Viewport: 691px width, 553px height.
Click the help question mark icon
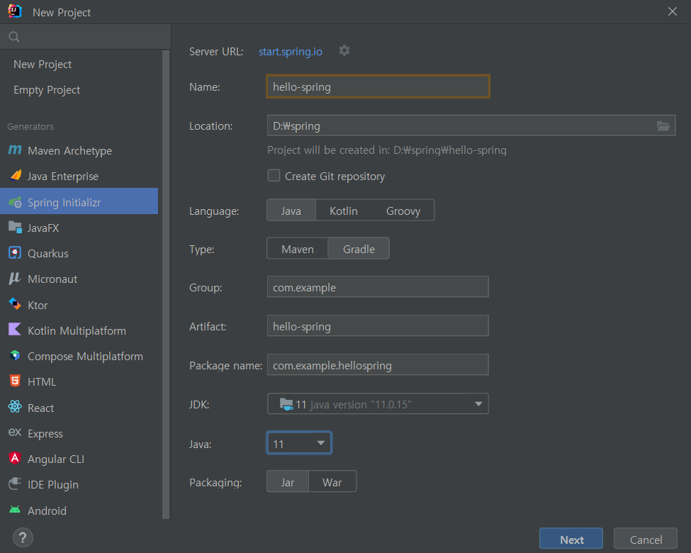(x=22, y=537)
